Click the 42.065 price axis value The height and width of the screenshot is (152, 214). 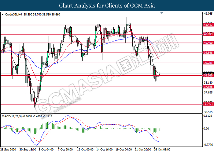click(x=208, y=14)
